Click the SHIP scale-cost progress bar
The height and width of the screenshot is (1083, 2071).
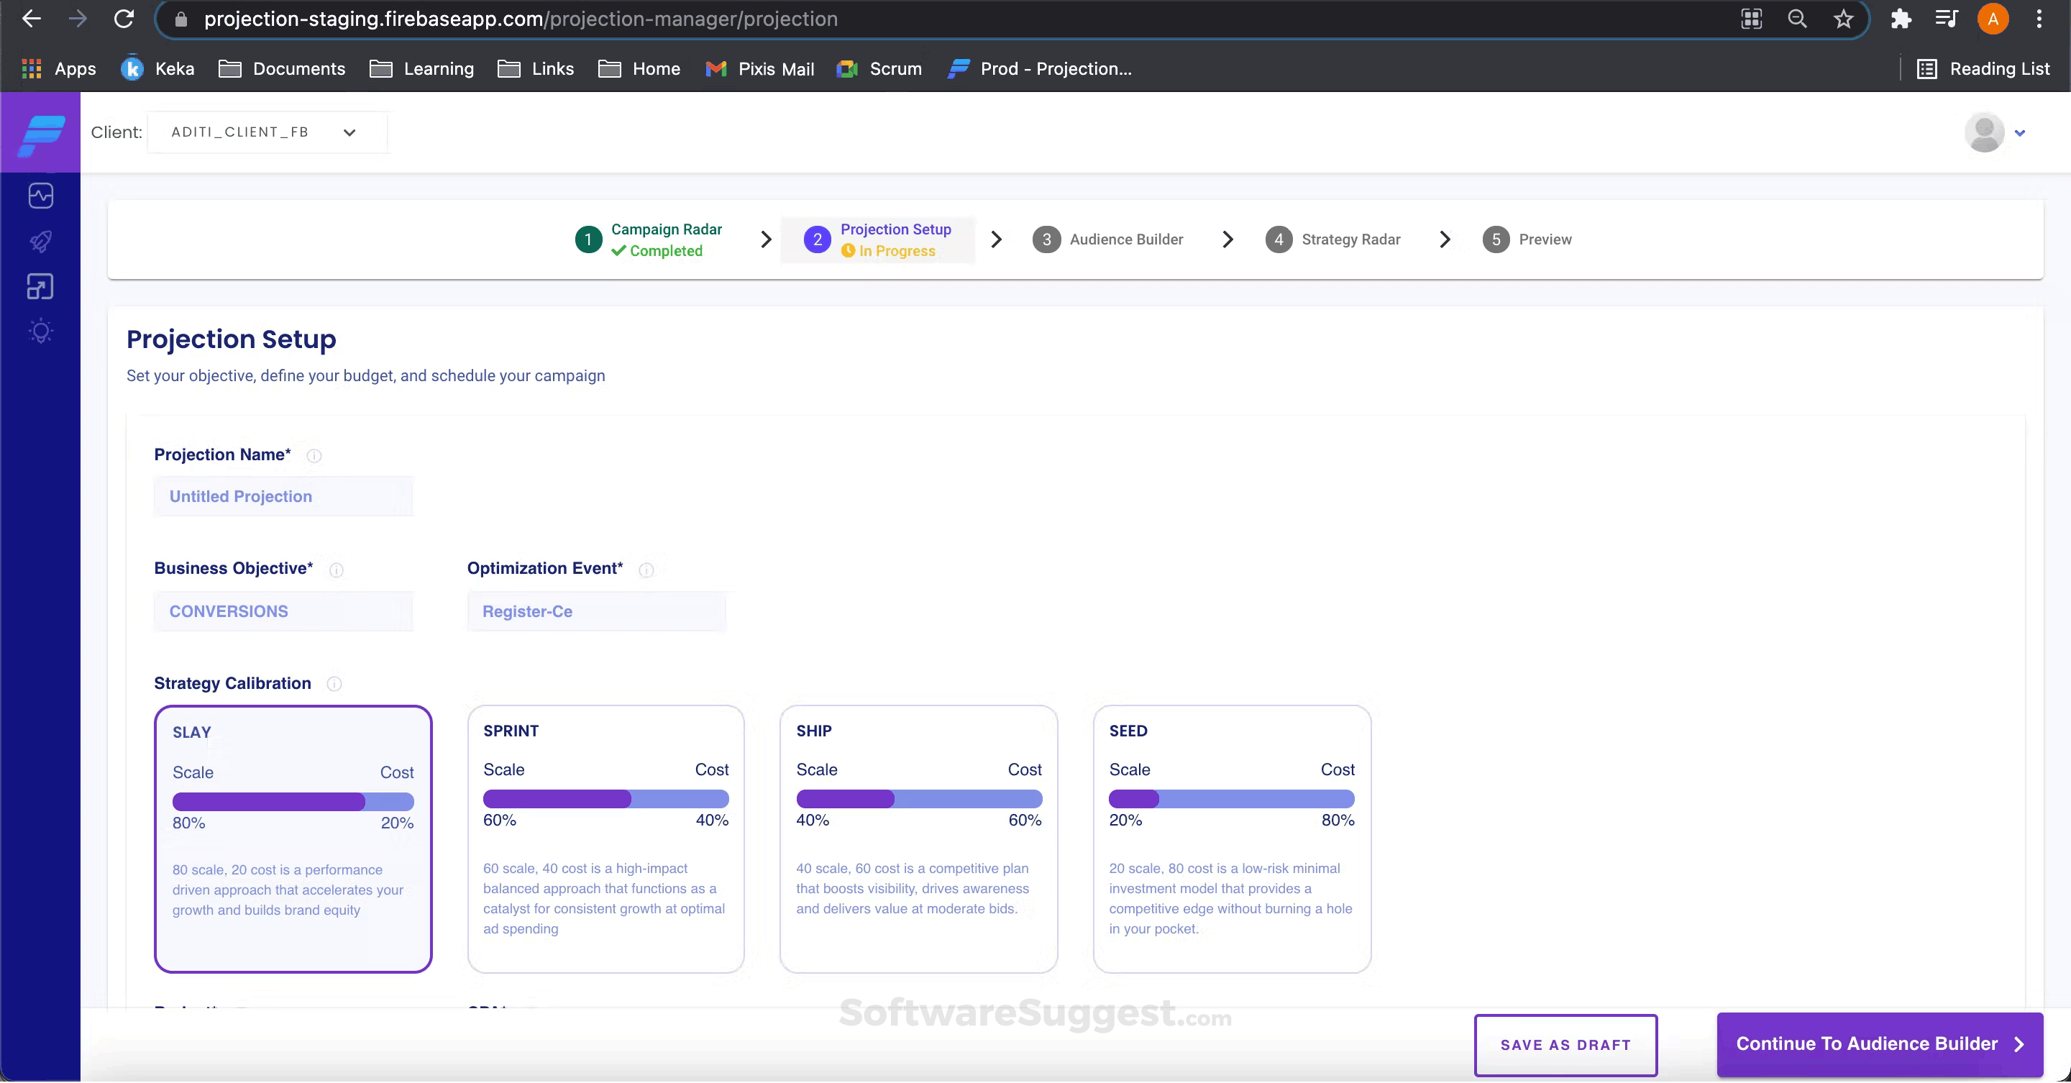coord(919,799)
